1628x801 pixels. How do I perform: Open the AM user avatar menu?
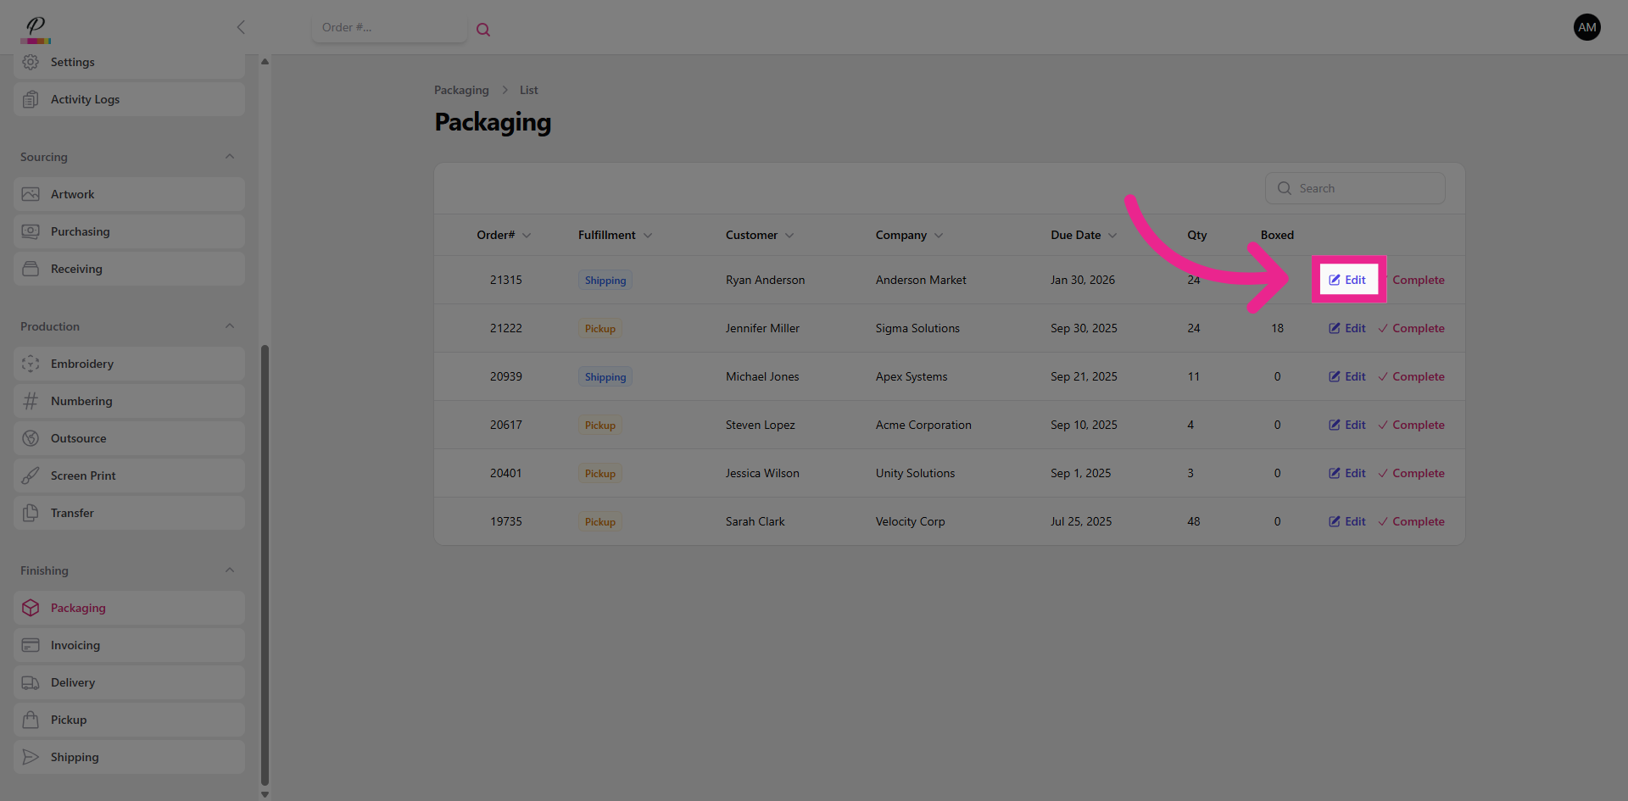(x=1586, y=27)
